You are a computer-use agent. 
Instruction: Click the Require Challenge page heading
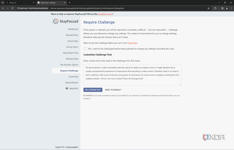99,22
